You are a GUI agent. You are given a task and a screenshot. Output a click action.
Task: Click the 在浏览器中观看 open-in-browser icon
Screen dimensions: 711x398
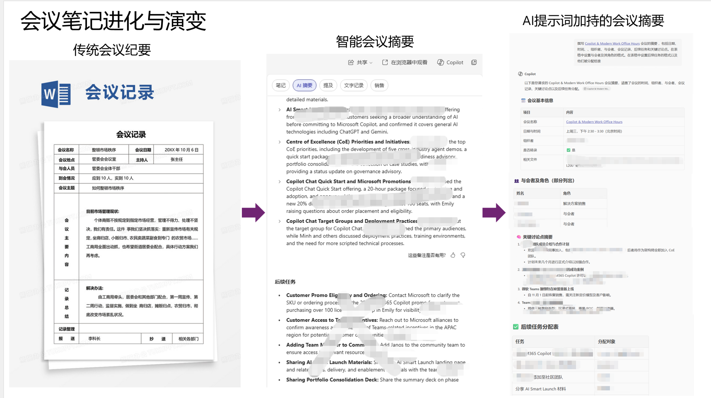[x=385, y=62]
